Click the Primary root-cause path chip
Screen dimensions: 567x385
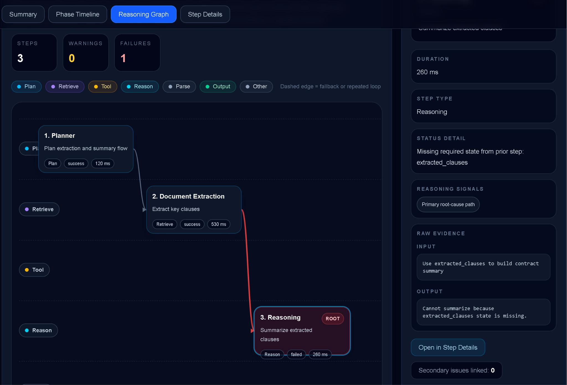[x=448, y=205]
